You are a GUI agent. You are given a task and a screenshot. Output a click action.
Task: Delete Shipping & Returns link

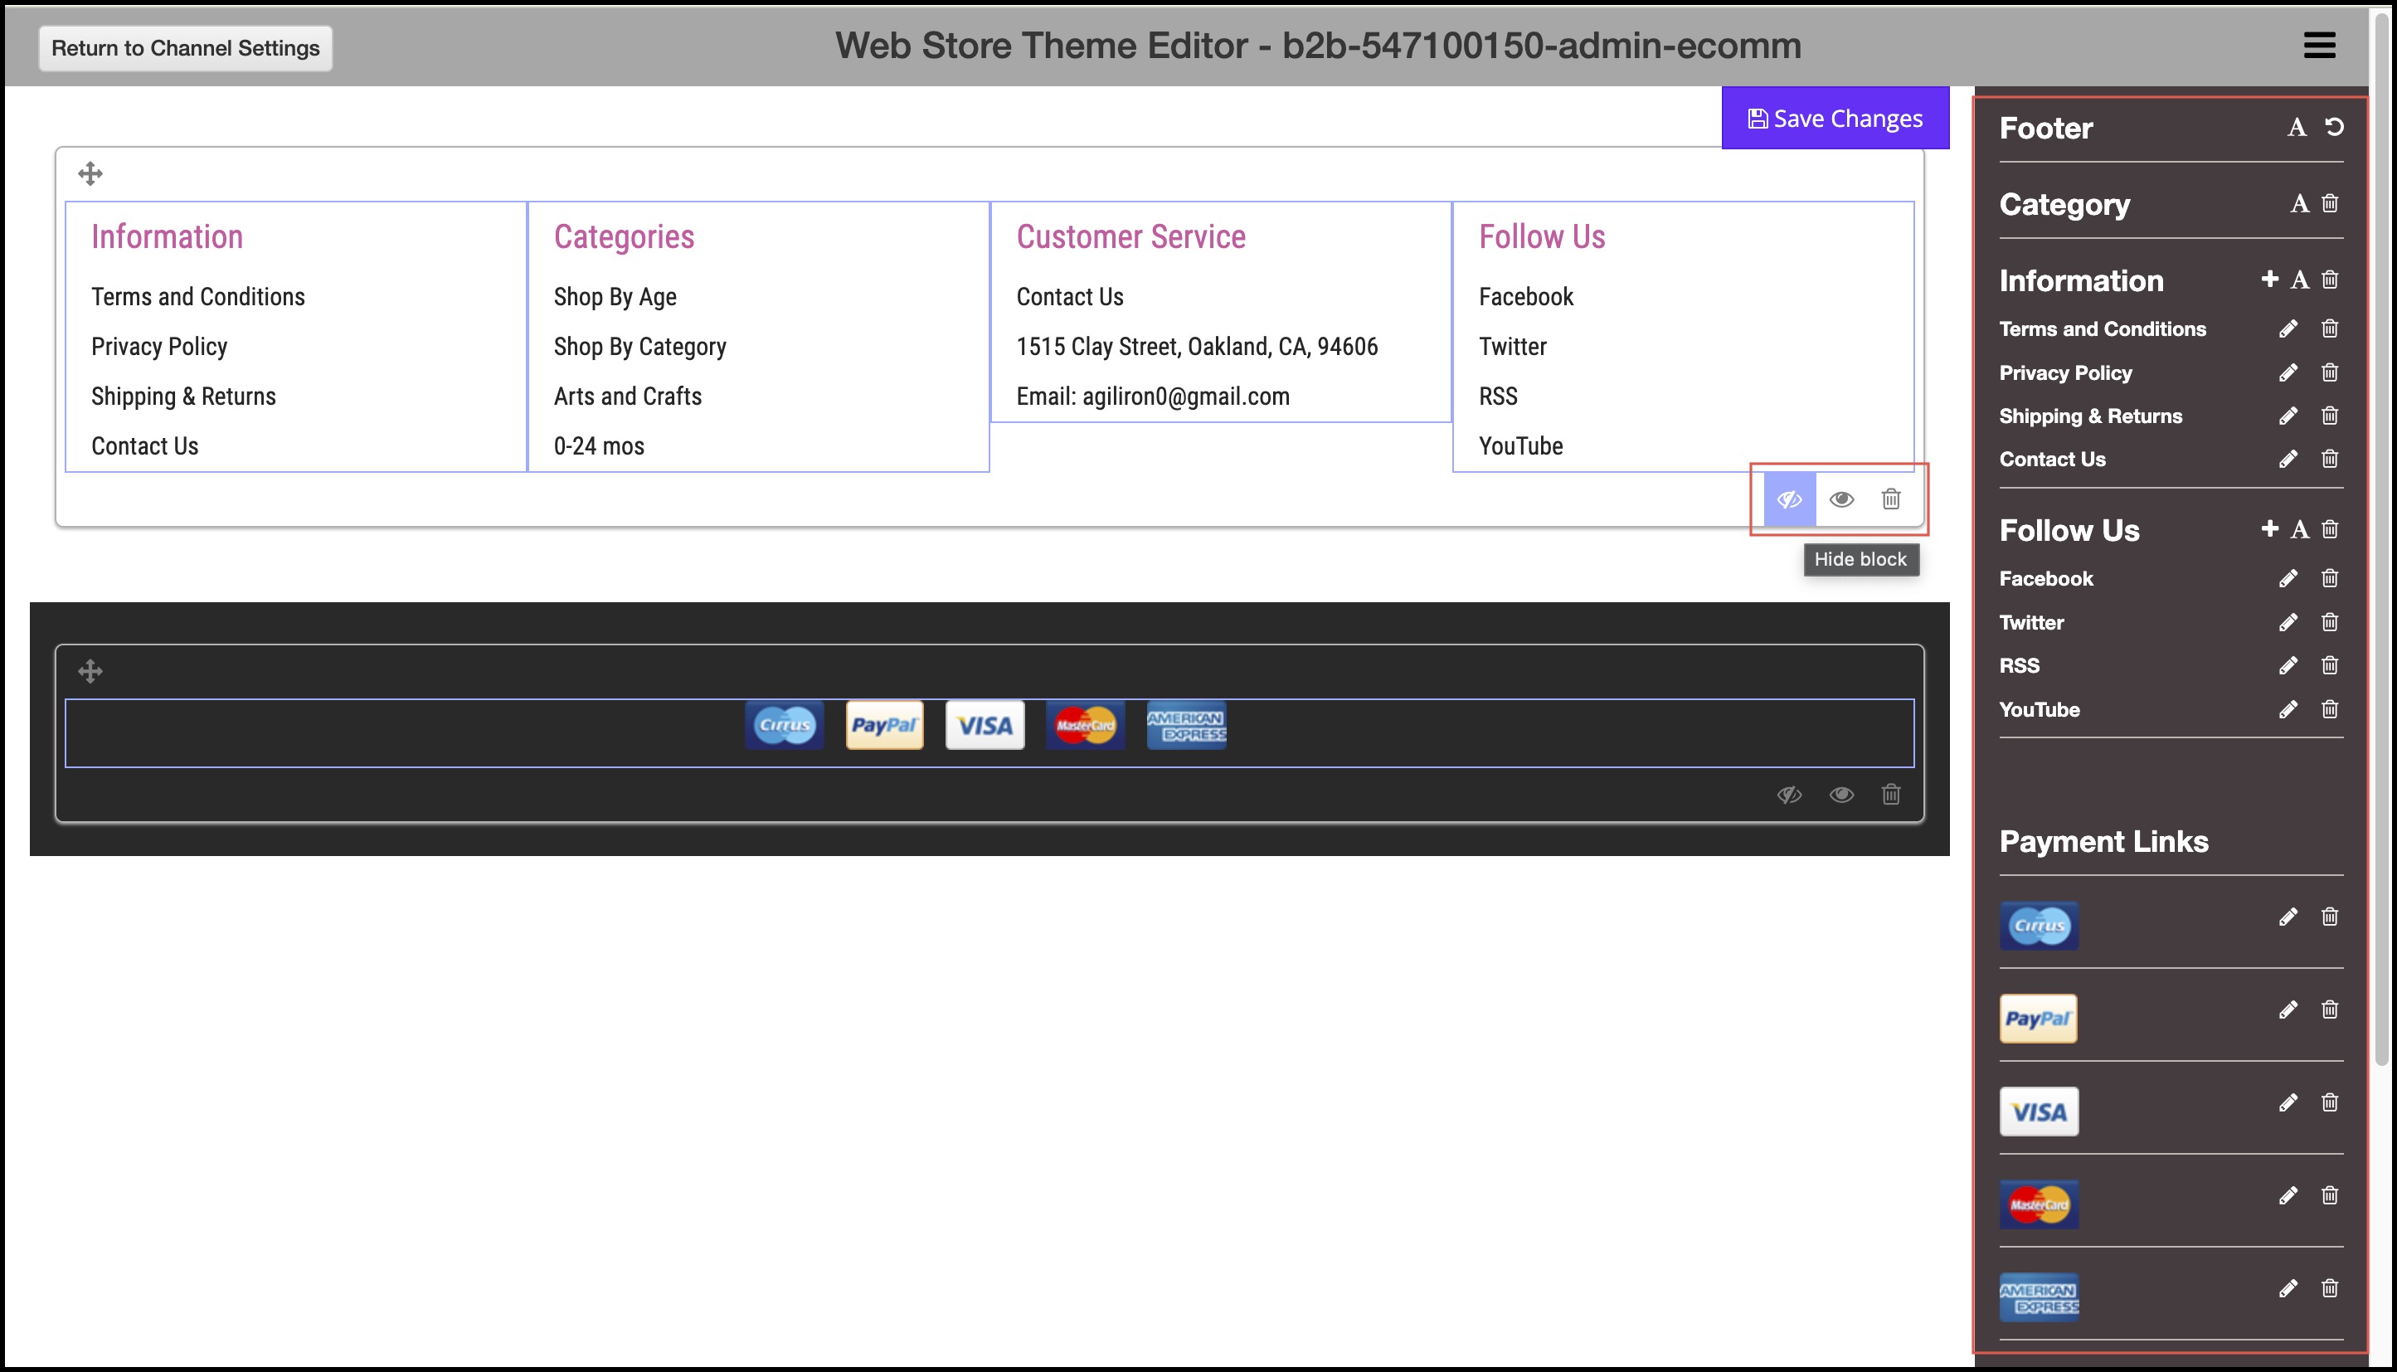click(2330, 416)
